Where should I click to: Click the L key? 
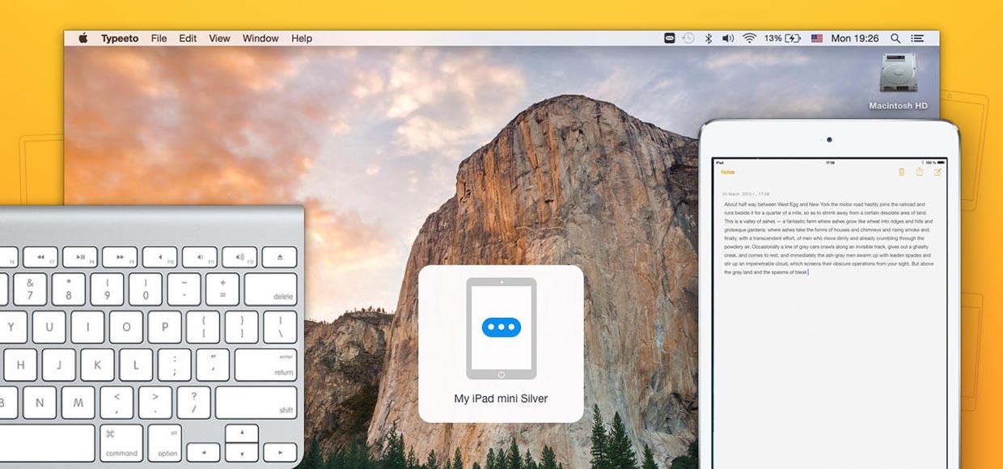[136, 365]
